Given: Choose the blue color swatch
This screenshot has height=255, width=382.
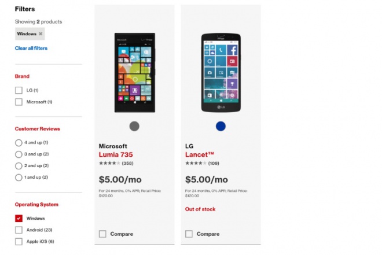Looking at the screenshot, I should pyautogui.click(x=221, y=126).
